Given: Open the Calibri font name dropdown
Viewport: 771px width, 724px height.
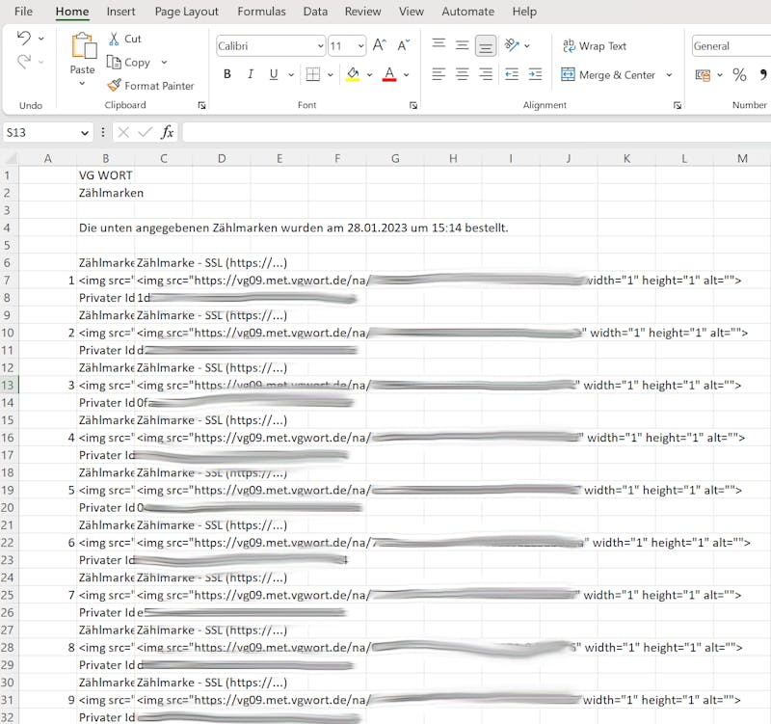Looking at the screenshot, I should tap(321, 45).
